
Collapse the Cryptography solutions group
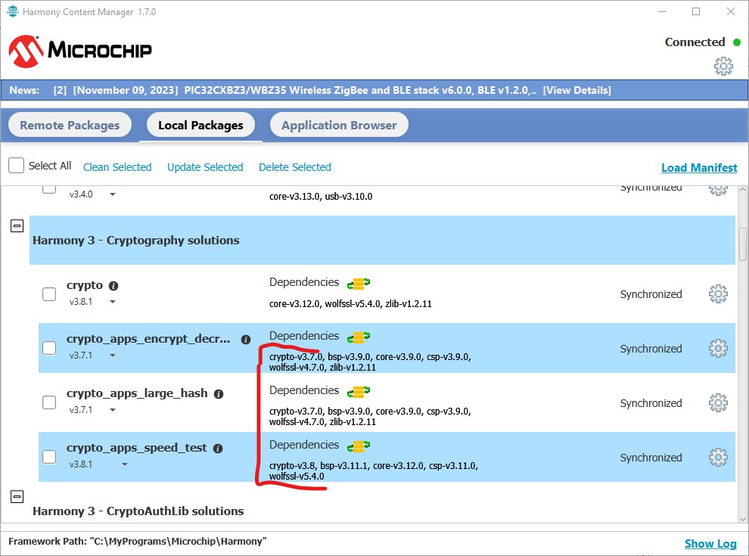[x=17, y=226]
